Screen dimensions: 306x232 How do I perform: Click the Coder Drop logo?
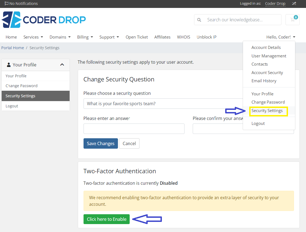(44, 19)
